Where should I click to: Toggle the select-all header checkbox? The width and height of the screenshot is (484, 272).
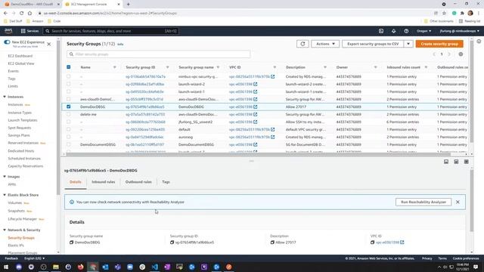pyautogui.click(x=69, y=67)
